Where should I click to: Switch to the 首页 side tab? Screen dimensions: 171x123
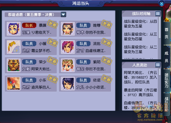pos(167,33)
